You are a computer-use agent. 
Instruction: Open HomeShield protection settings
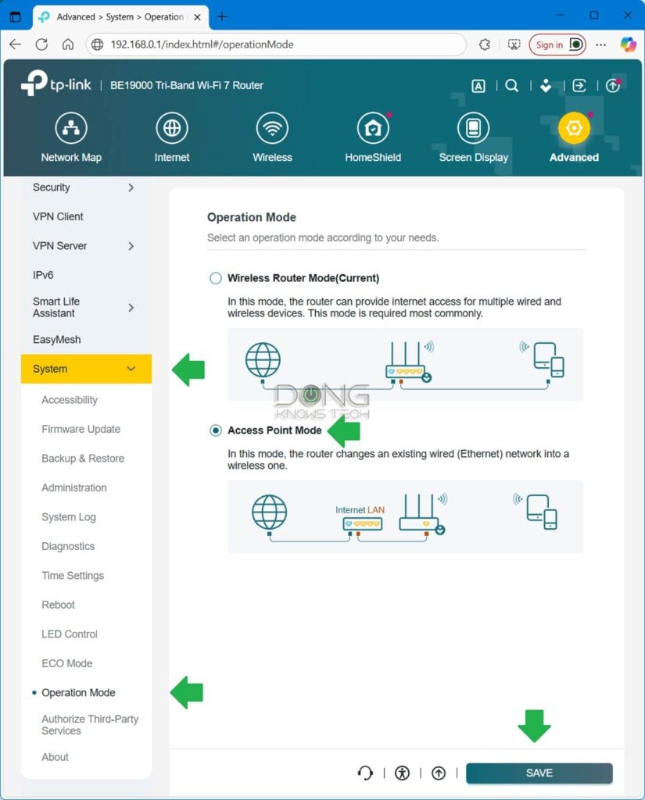point(373,127)
